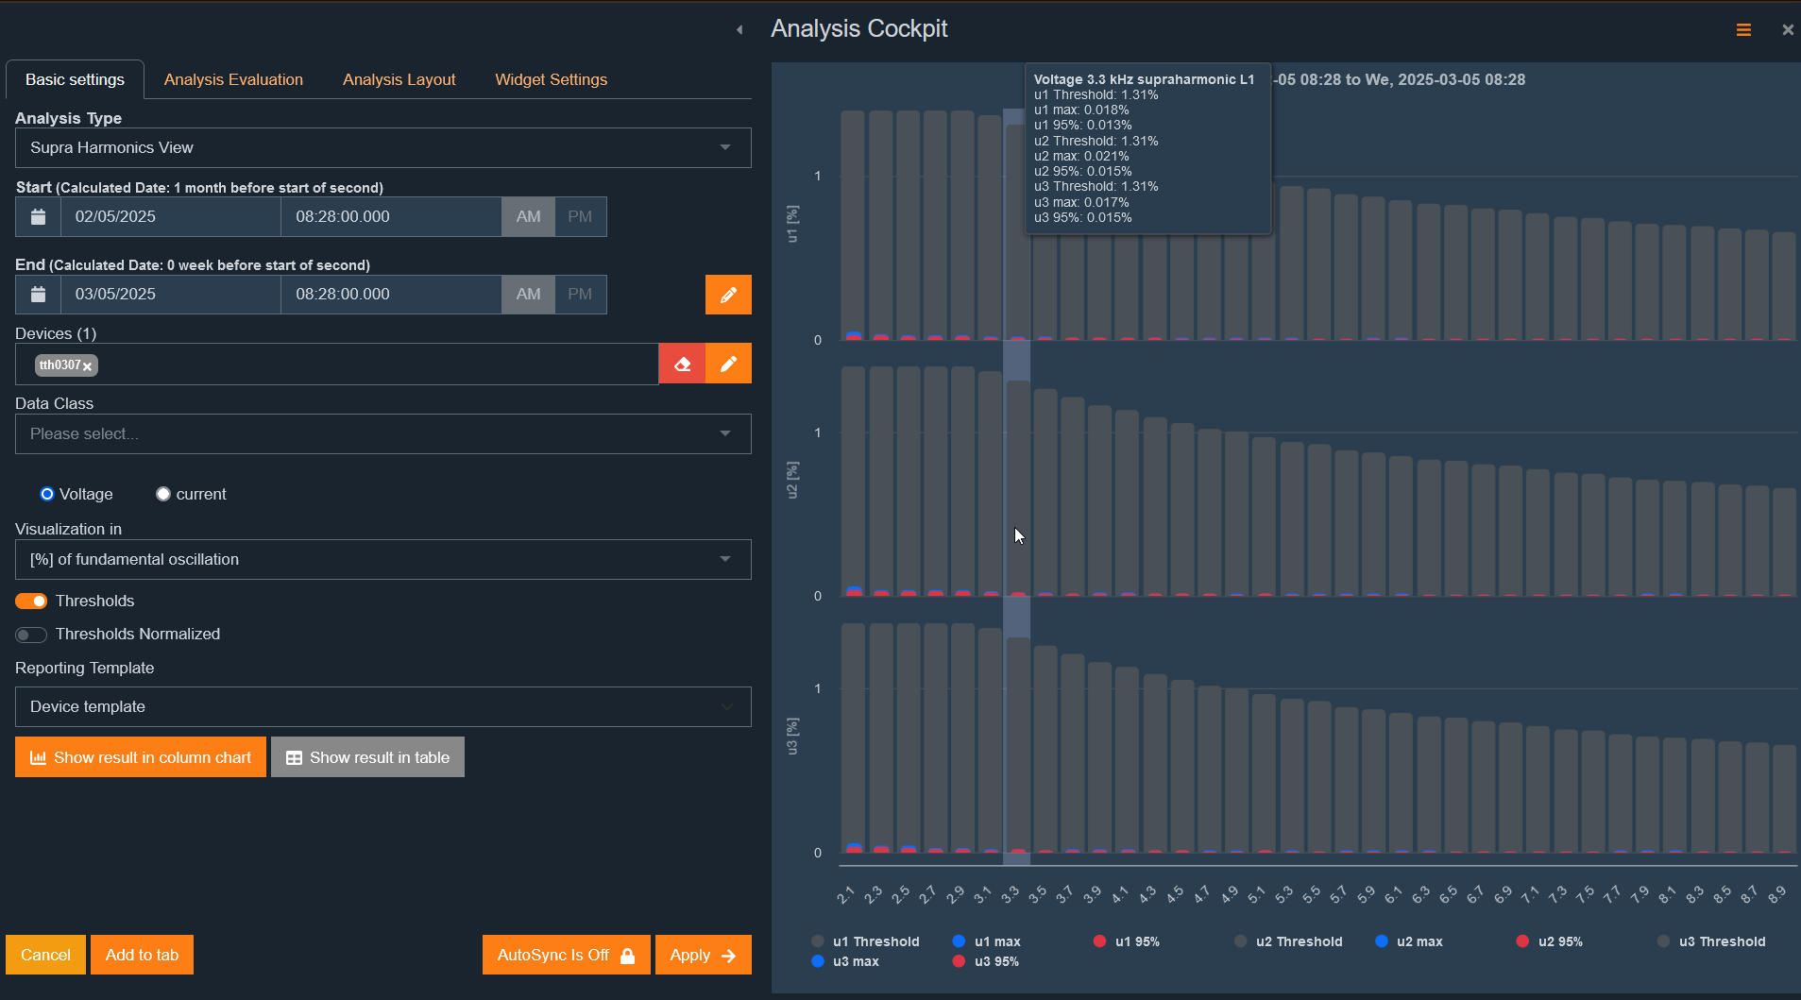Click Show result in table
Screen dimensions: 1801x1000
367,756
